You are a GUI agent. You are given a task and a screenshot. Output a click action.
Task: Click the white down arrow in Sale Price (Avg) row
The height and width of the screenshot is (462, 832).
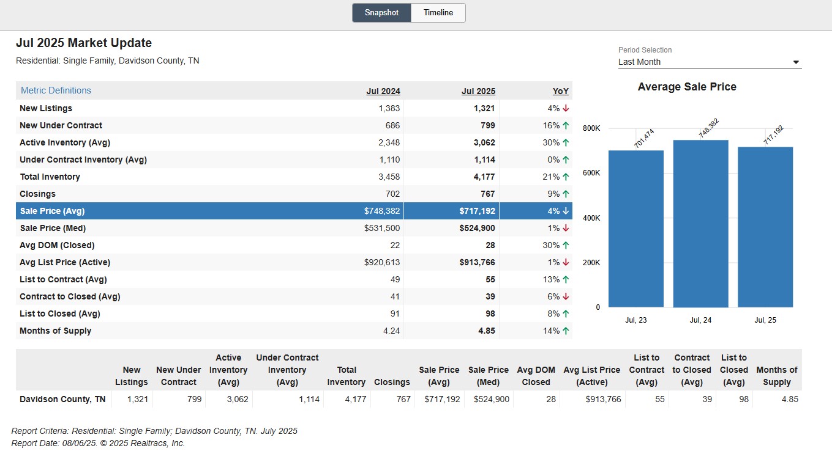pos(566,211)
